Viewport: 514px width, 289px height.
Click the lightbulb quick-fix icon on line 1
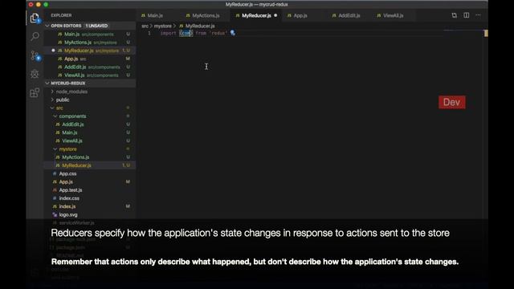point(233,33)
